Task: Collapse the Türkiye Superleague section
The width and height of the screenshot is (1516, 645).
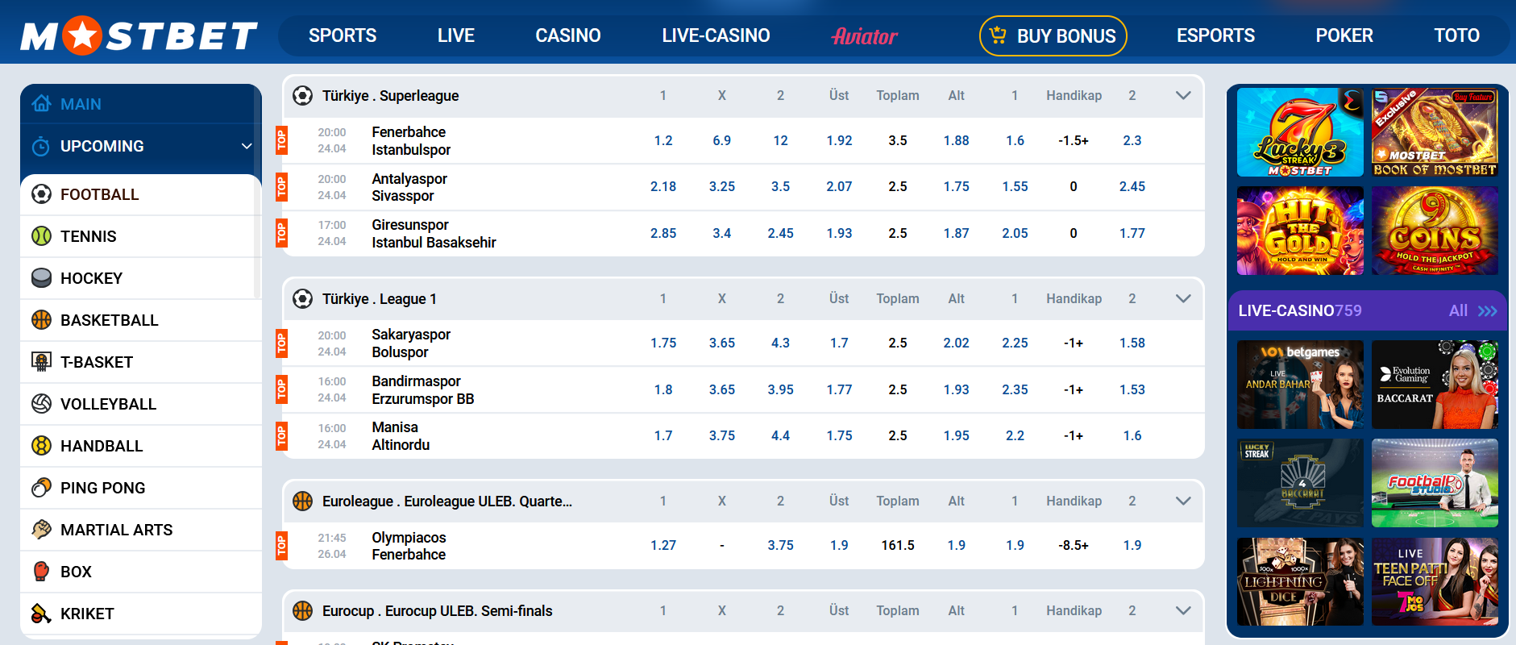Action: point(1182,96)
